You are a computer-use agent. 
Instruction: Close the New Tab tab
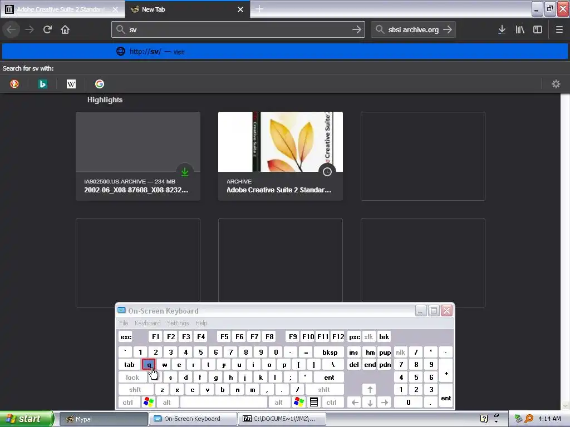240,9
